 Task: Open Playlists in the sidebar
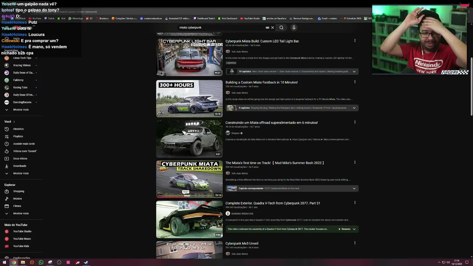[18, 136]
